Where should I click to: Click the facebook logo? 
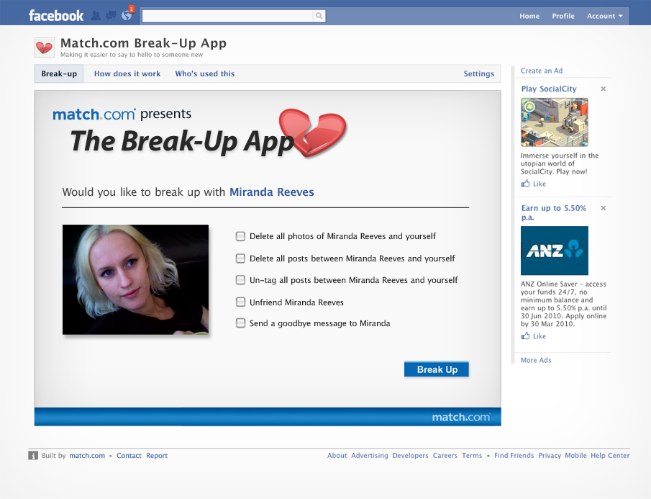[x=55, y=14]
